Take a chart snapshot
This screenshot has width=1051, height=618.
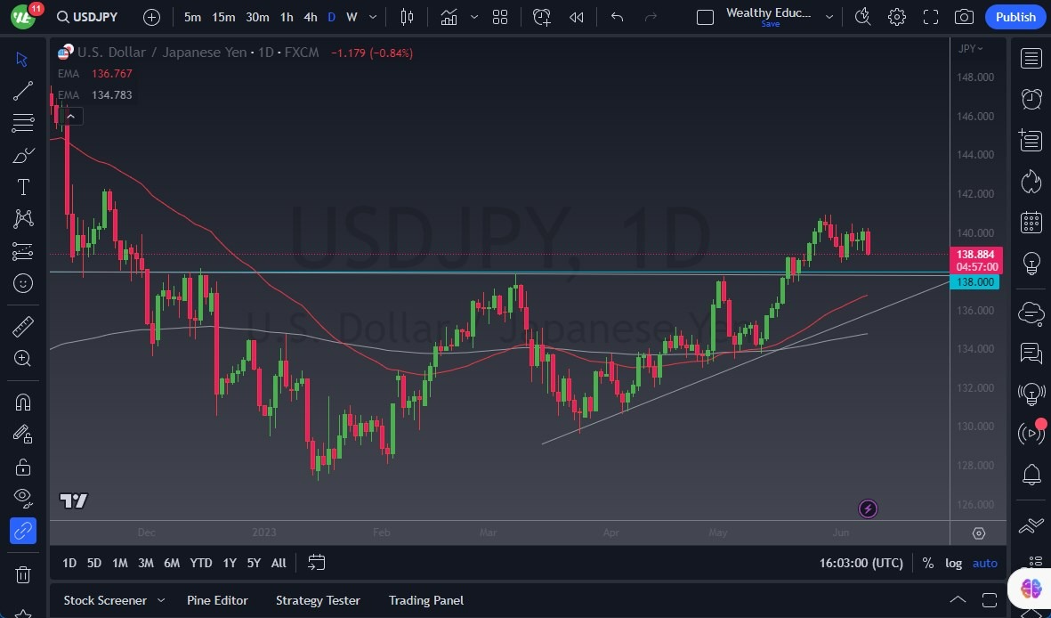click(x=963, y=16)
